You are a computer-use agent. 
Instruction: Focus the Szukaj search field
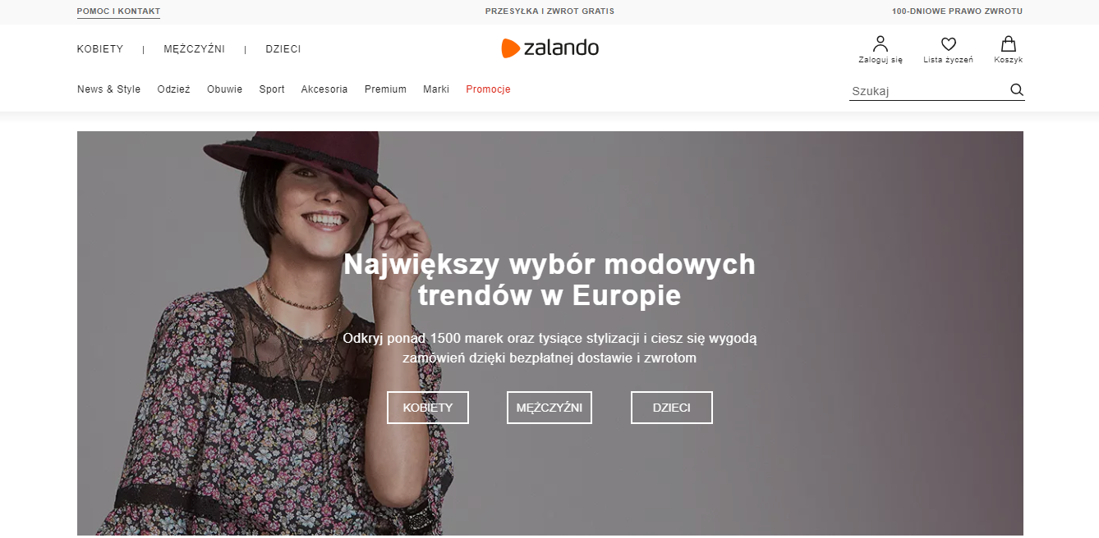click(x=928, y=91)
